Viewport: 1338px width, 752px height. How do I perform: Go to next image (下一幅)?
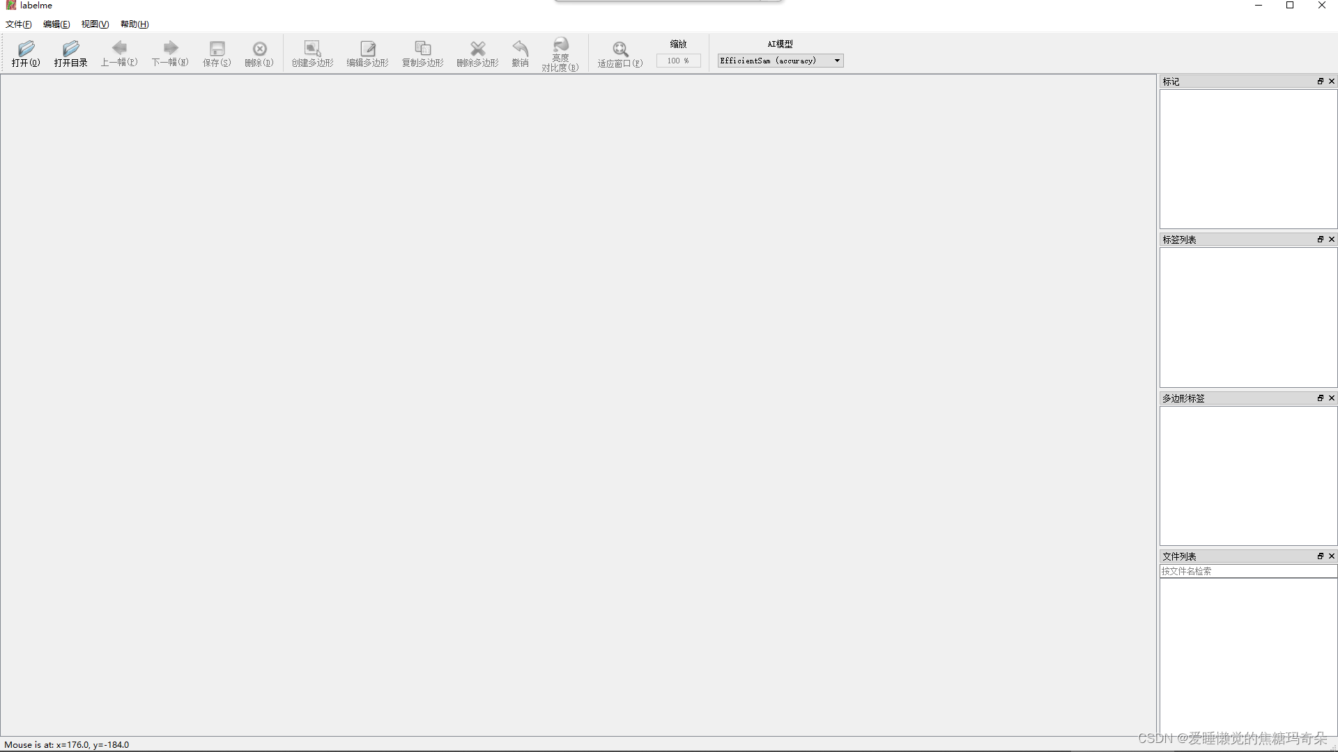[x=170, y=48]
